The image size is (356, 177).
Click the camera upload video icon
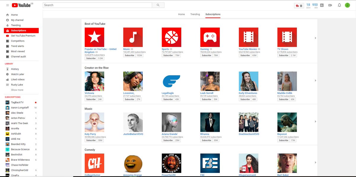(330, 5)
